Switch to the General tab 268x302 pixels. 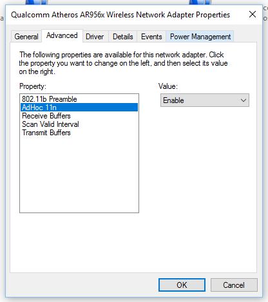coord(26,37)
